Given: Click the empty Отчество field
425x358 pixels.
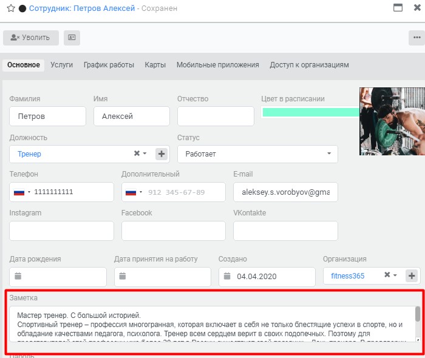Looking at the screenshot, I should pyautogui.click(x=216, y=116).
